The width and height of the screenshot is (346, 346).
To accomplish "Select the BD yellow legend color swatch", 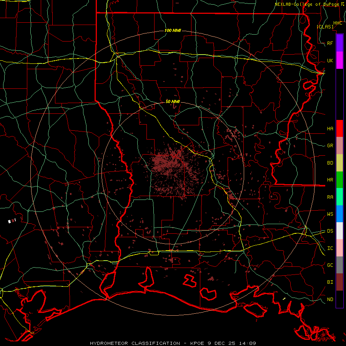I will tap(339, 163).
